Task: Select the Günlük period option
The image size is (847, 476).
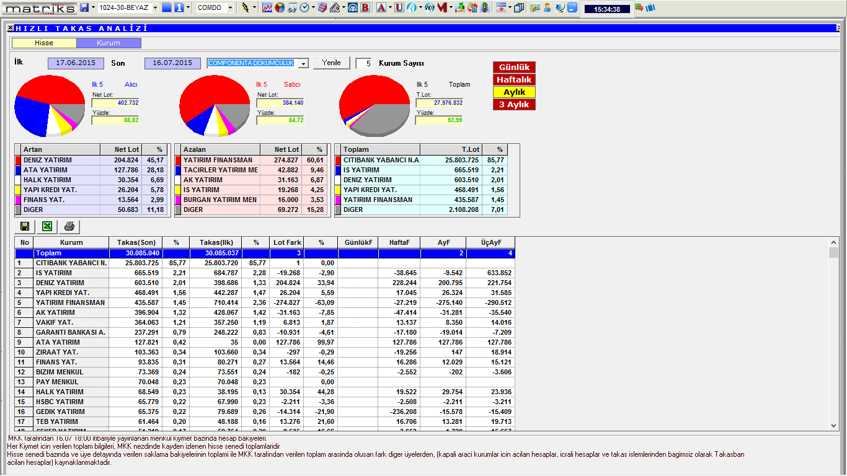Action: pyautogui.click(x=514, y=67)
